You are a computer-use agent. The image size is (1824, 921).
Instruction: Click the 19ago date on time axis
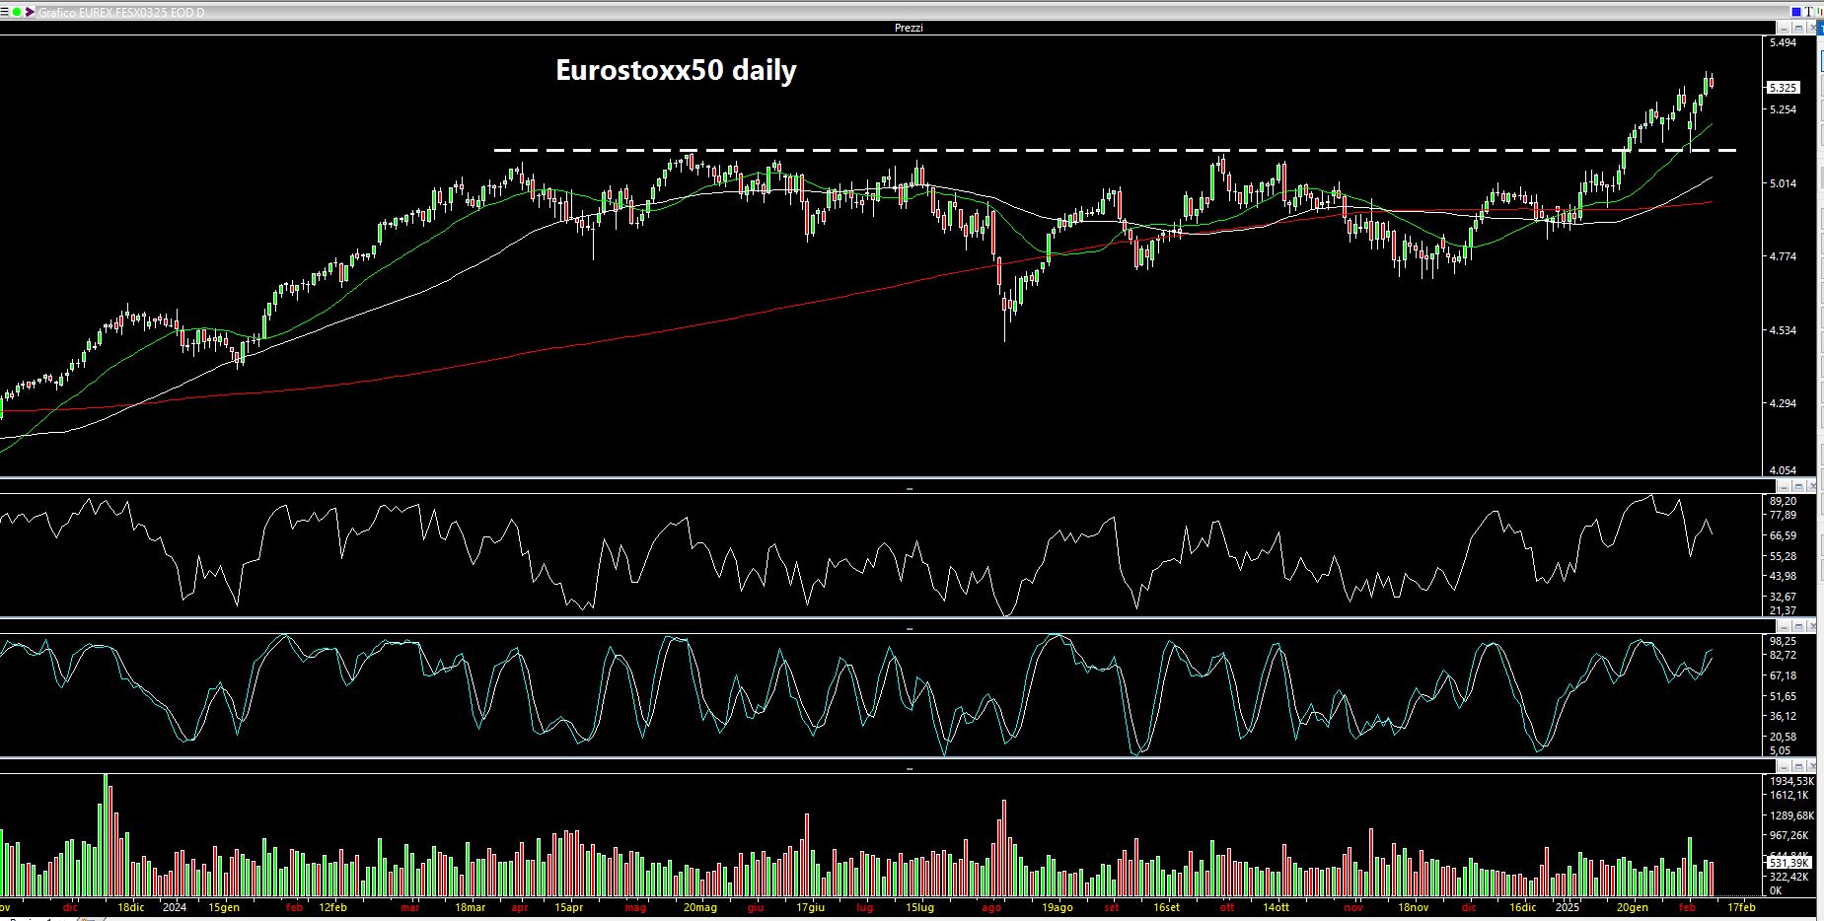[1058, 907]
